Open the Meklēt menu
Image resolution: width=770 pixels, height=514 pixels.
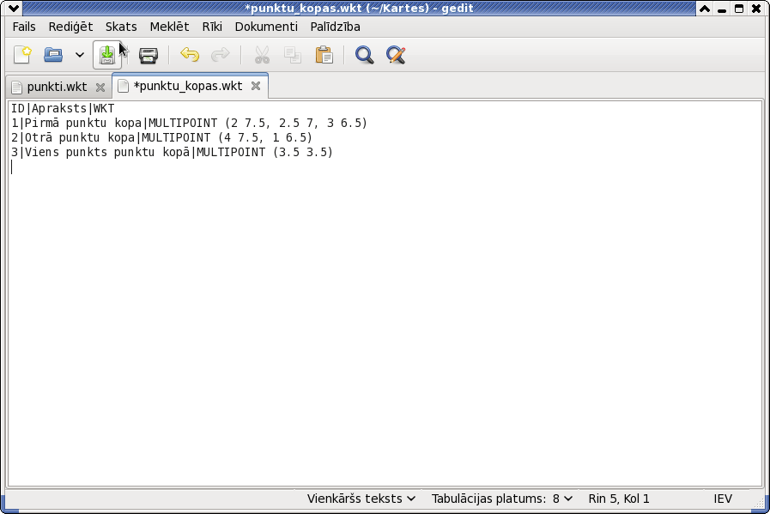tap(169, 27)
